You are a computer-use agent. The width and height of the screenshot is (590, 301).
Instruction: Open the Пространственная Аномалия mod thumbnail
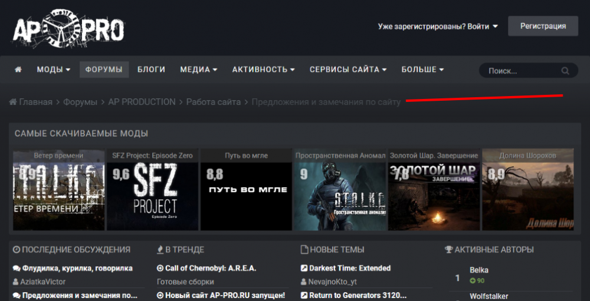coord(340,190)
